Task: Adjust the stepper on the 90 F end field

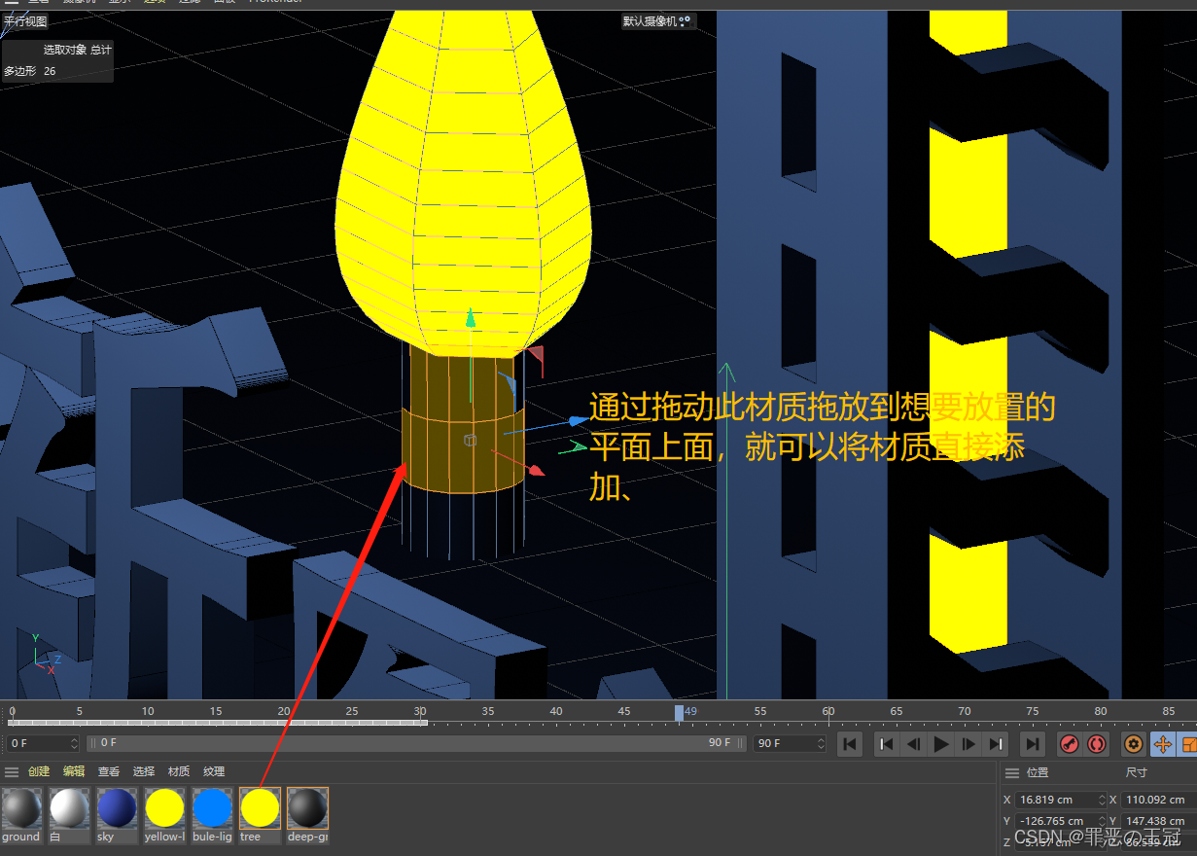Action: tap(820, 743)
